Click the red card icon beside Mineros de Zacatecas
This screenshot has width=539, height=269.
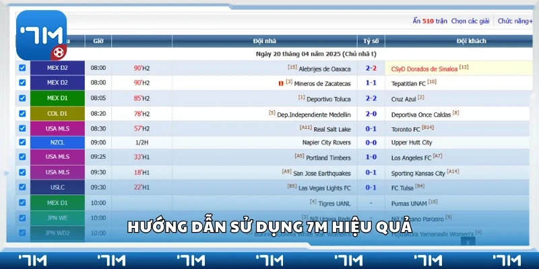(x=281, y=83)
